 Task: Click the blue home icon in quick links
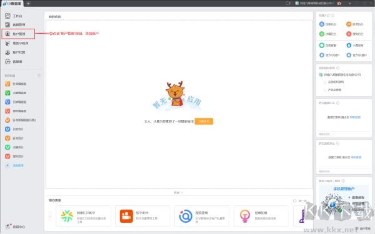pyautogui.click(x=349, y=46)
